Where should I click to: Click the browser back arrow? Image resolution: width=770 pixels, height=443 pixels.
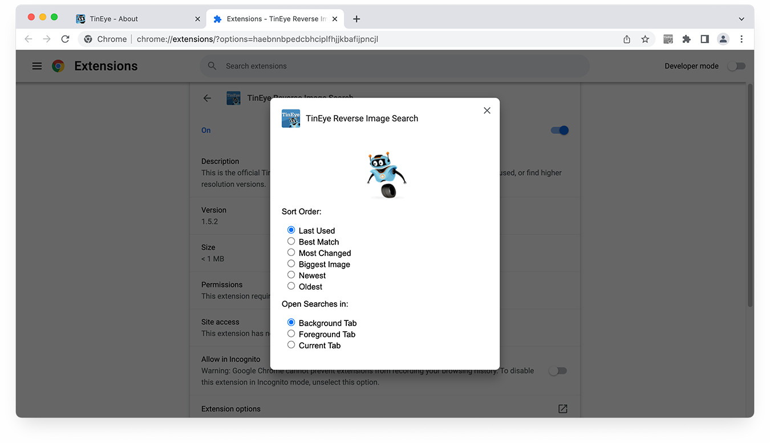click(29, 39)
